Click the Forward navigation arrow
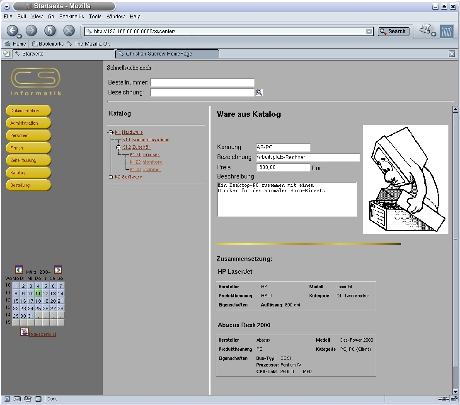 [31, 30]
